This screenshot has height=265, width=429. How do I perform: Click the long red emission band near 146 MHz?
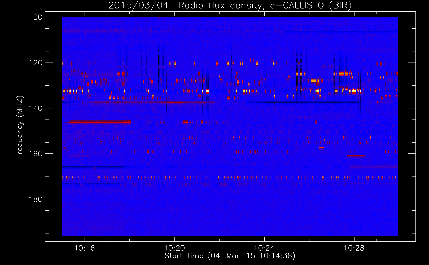[x=100, y=122]
